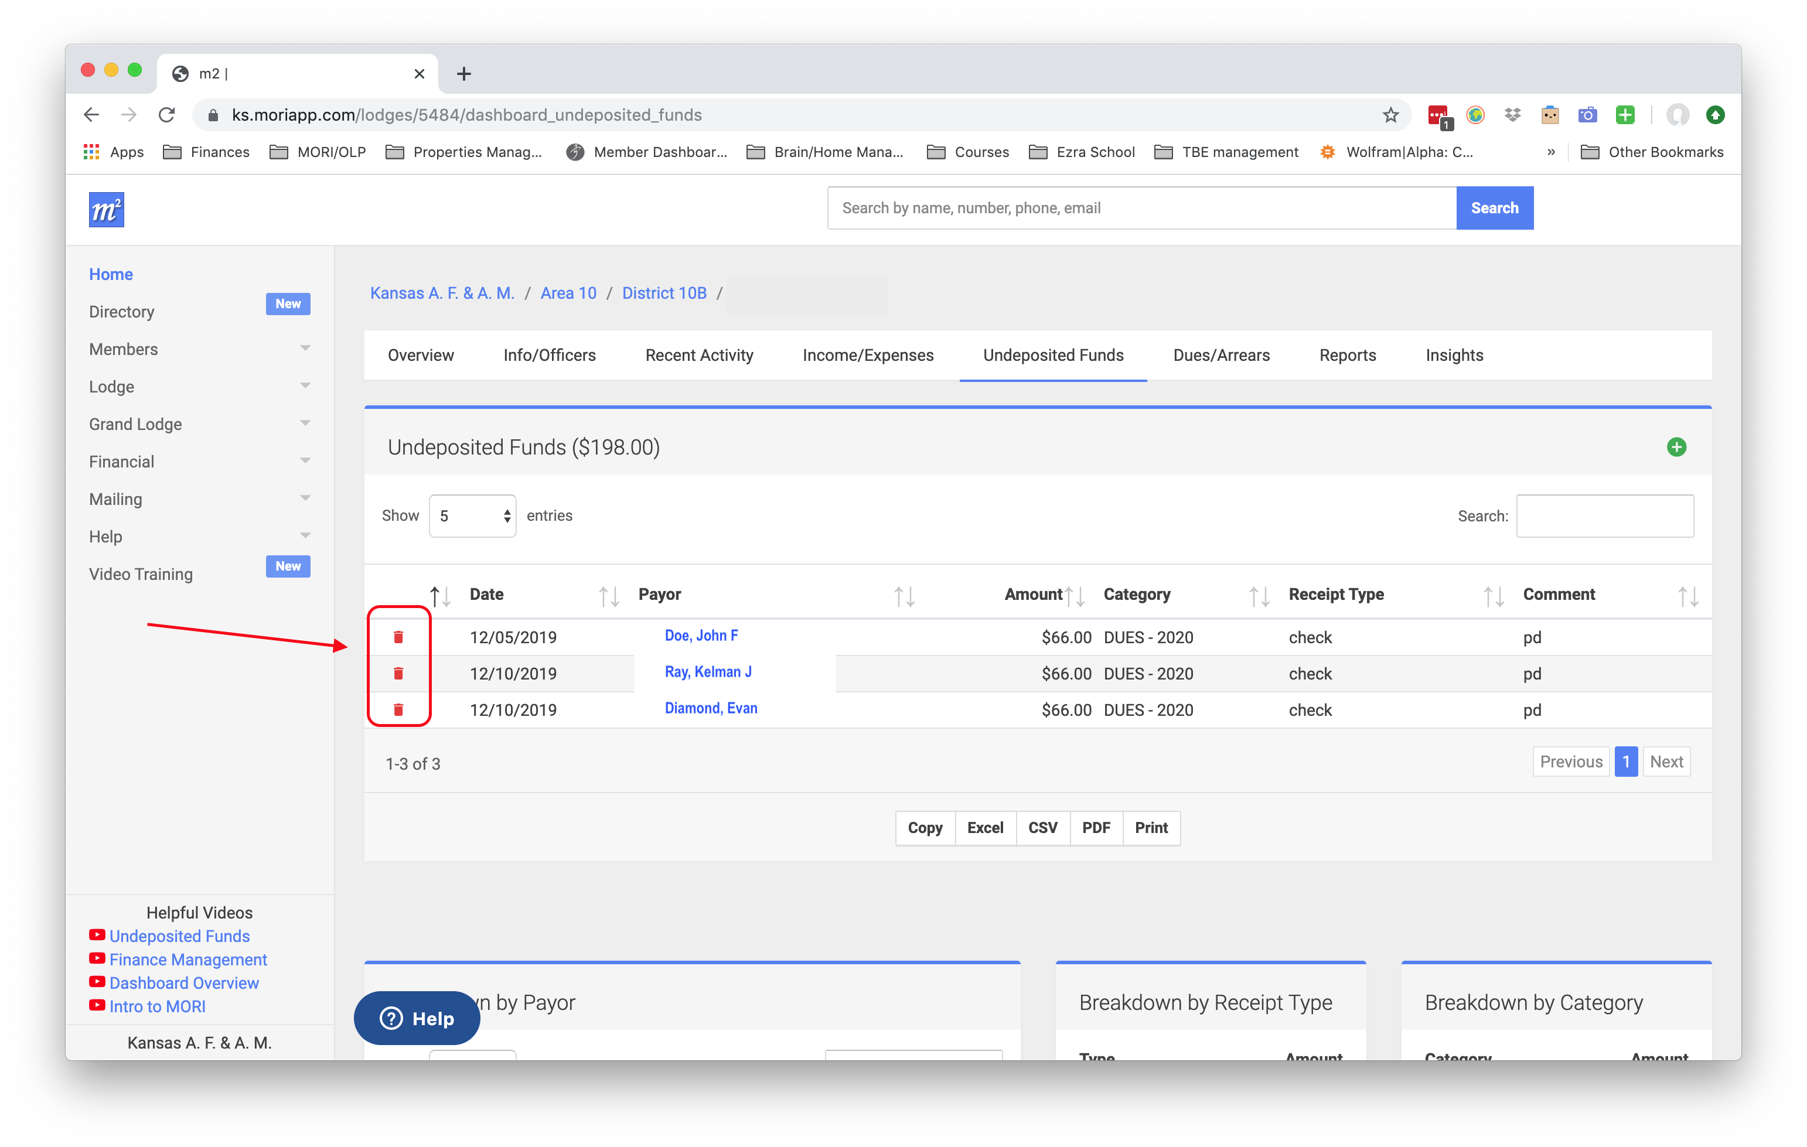Export the table as Excel
The height and width of the screenshot is (1147, 1807).
pyautogui.click(x=984, y=827)
